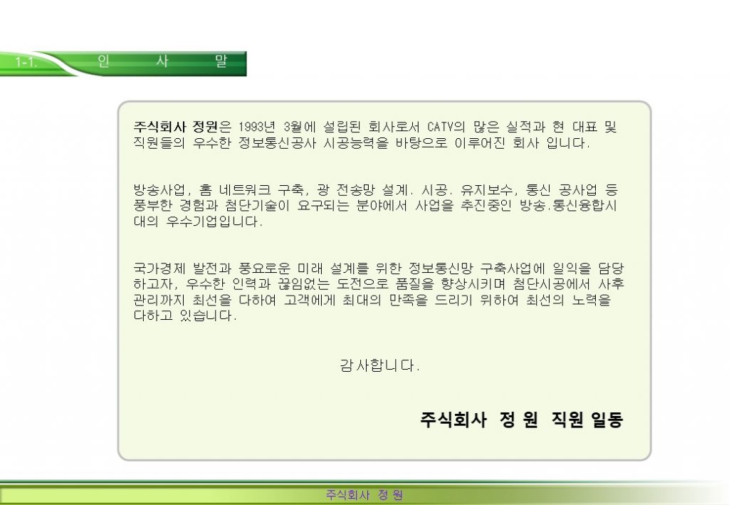The image size is (729, 505).
Task: Click the centered text '감사합니다.'
Action: click(x=380, y=365)
